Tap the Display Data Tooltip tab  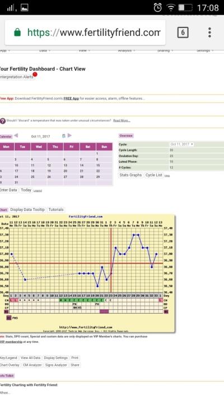27,210
